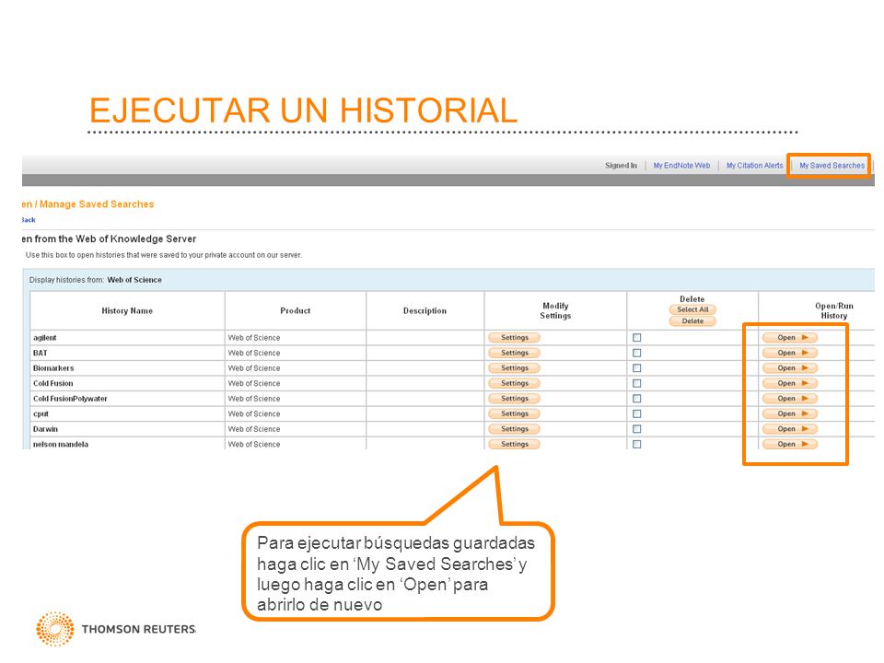Open the My Saved Searches link
This screenshot has width=884, height=663.
(832, 165)
